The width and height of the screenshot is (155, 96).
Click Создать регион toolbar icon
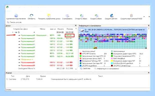pos(112,16)
